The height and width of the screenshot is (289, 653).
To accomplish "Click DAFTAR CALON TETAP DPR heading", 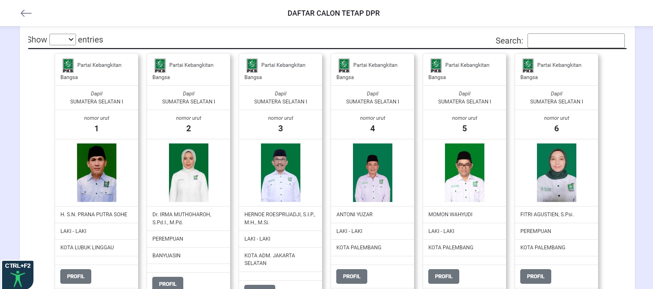I will click(x=333, y=13).
